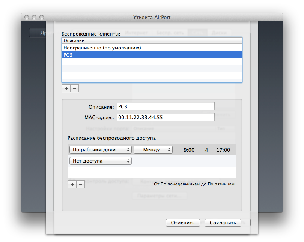
Task: Adjust the 9:00 start time value
Action: click(189, 150)
